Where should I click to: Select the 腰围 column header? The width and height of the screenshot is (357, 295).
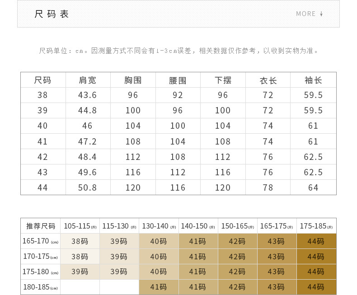178,80
